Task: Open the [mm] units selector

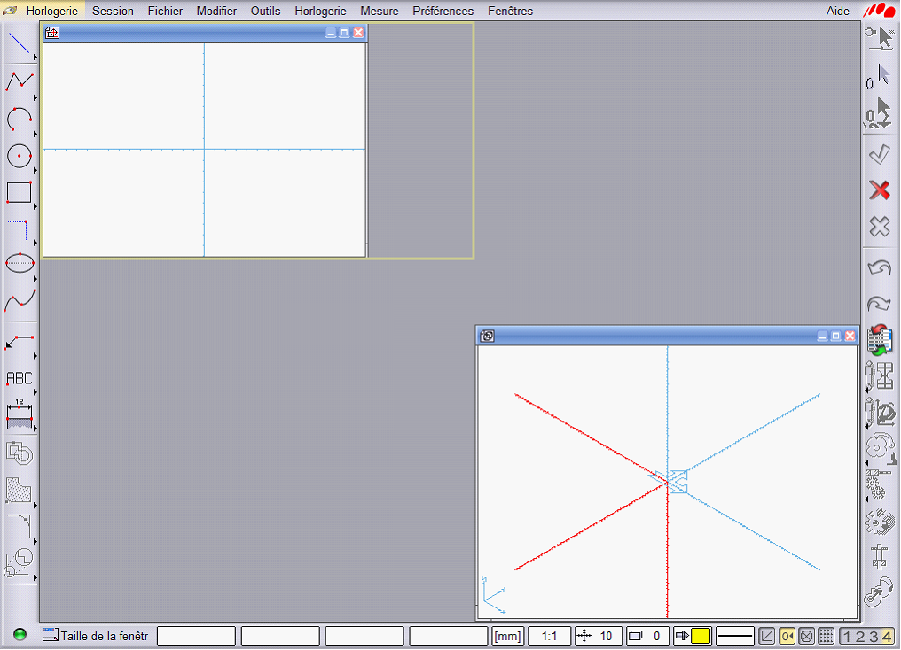Action: click(508, 636)
